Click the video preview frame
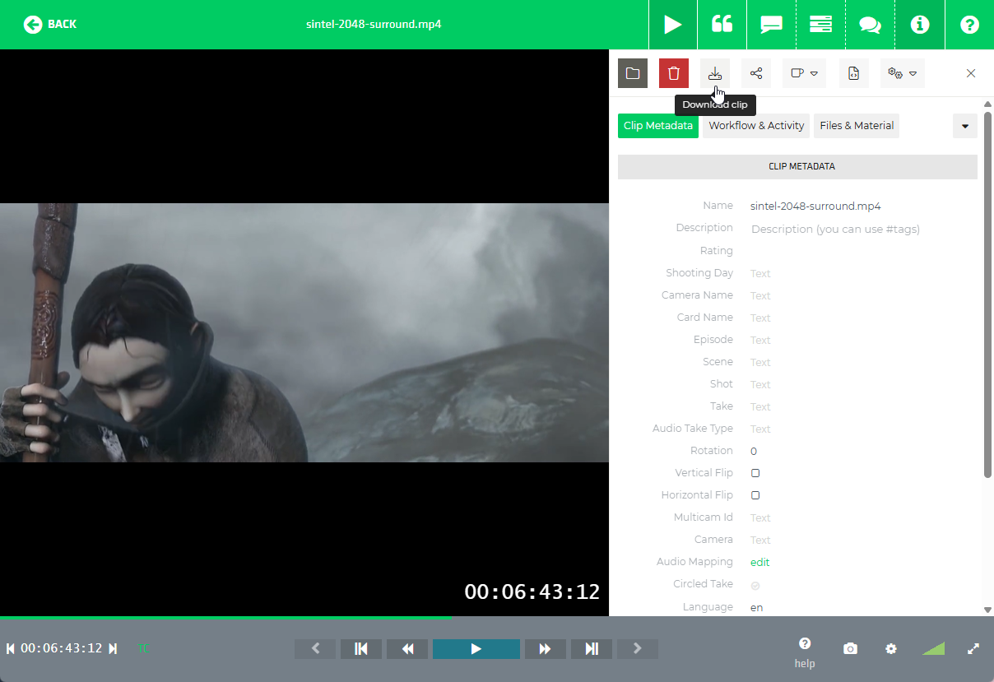 point(304,332)
